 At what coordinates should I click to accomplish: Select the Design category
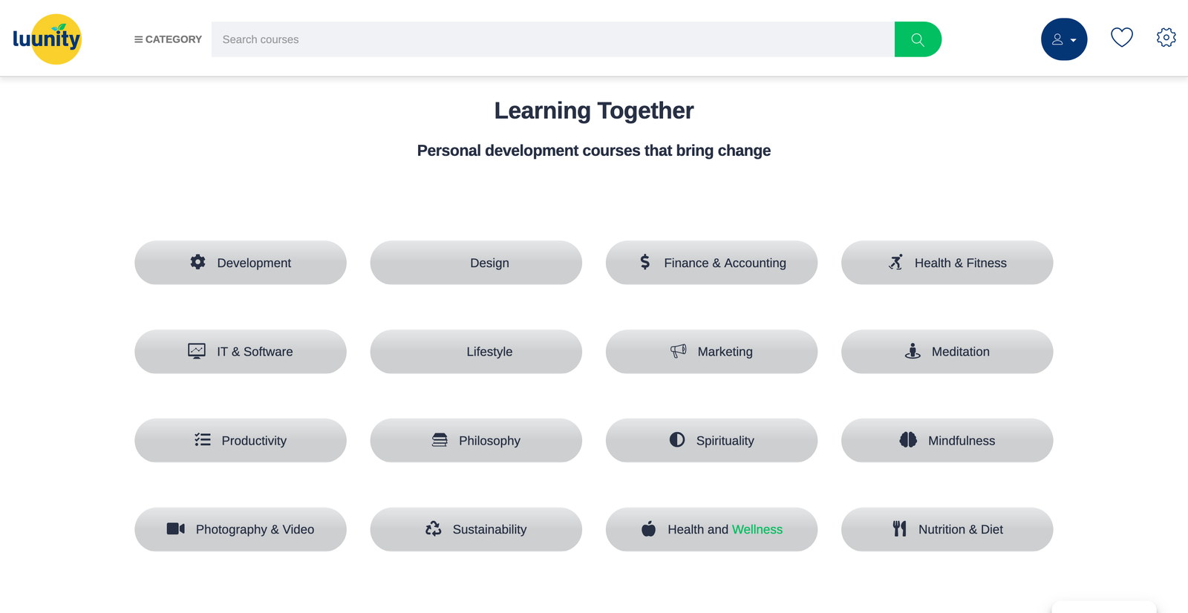pyautogui.click(x=476, y=263)
